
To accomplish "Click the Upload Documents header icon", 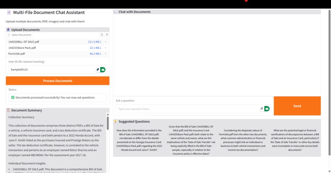I will tap(8, 29).
